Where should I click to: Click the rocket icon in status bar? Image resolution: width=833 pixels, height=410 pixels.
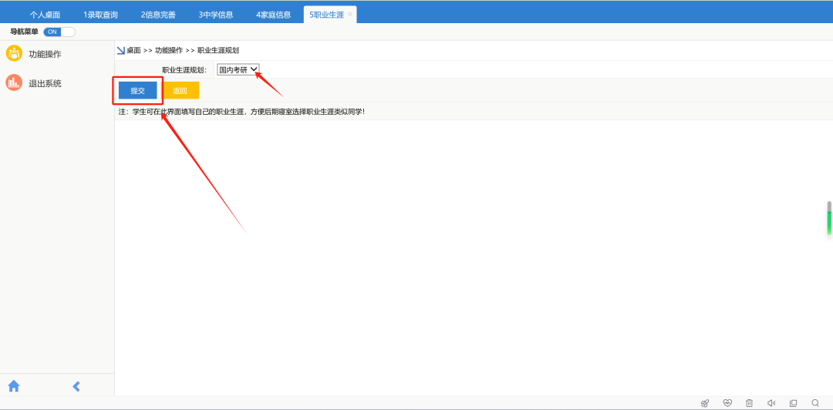[704, 402]
